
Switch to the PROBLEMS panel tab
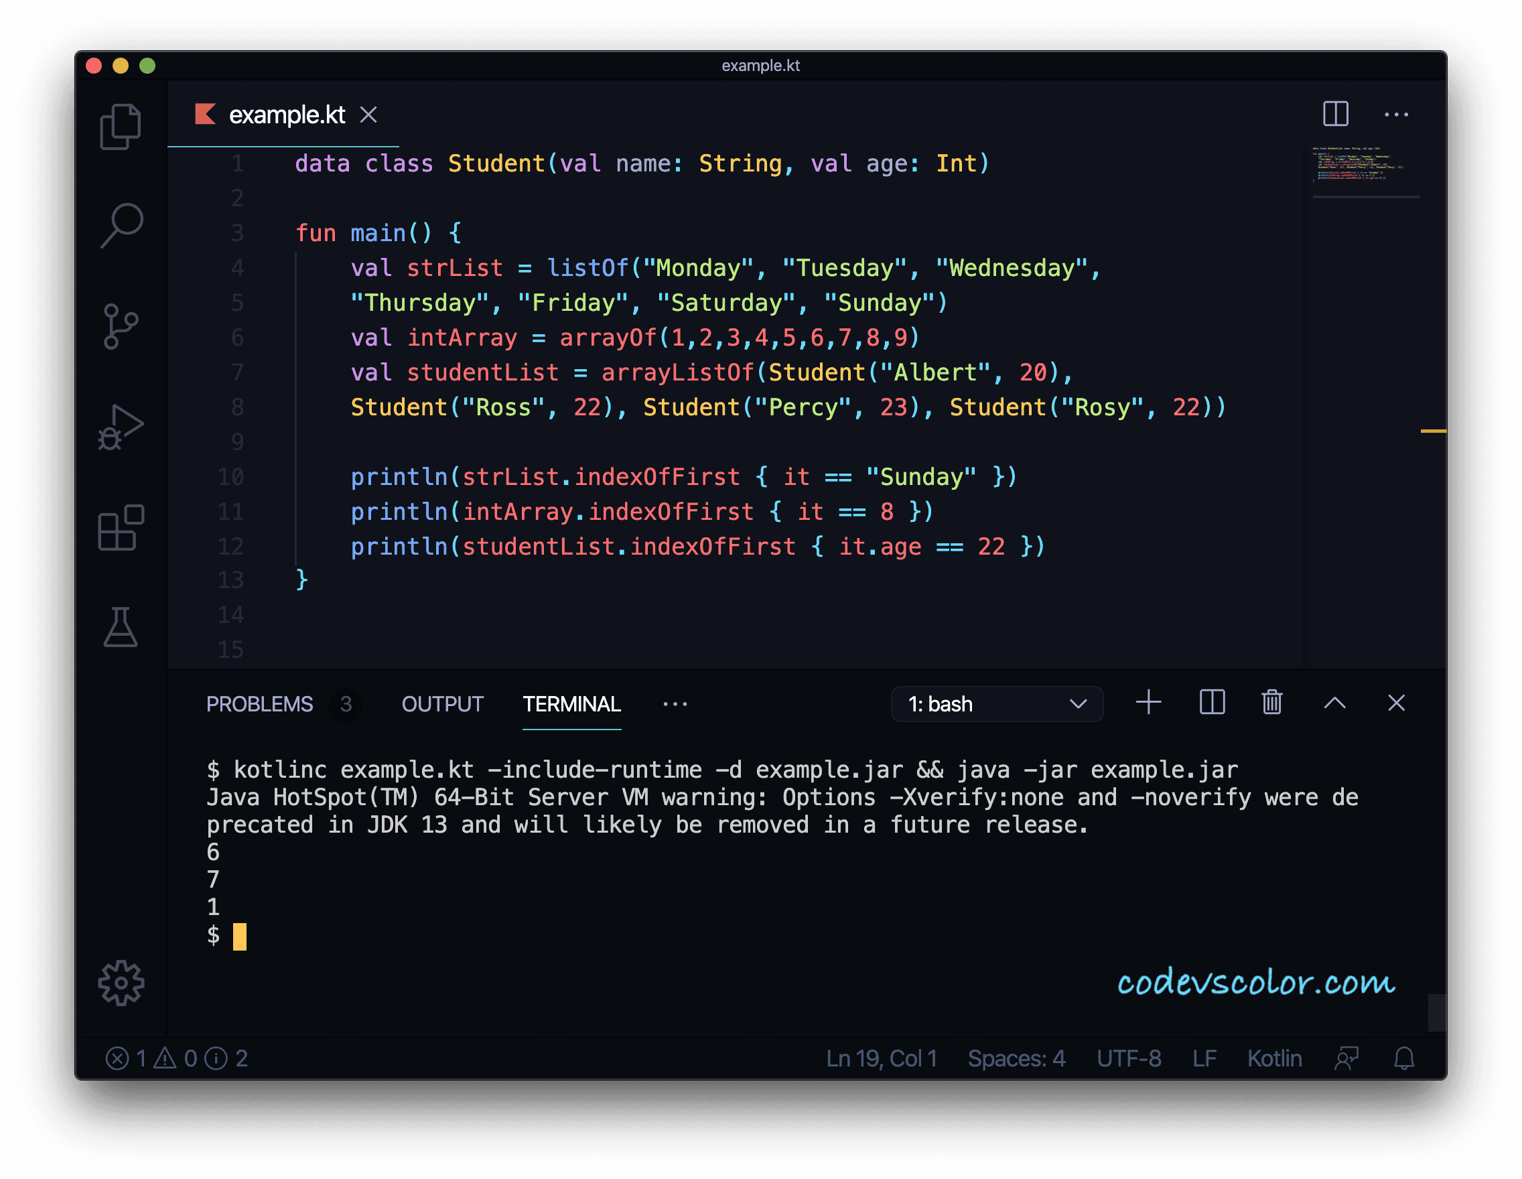[x=259, y=704]
